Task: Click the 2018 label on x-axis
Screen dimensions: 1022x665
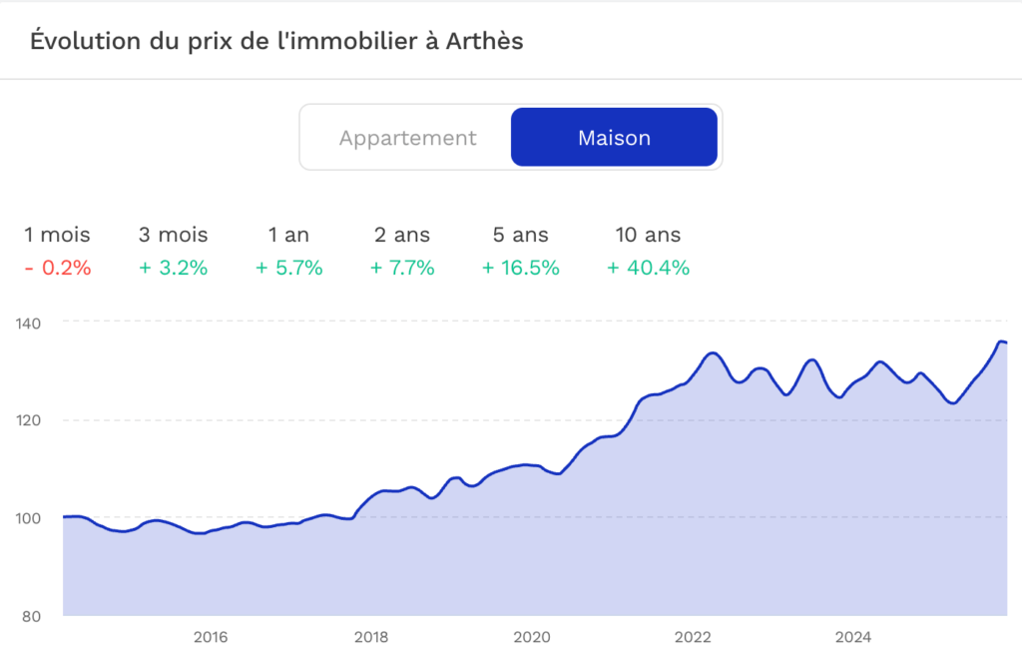Action: 371,637
